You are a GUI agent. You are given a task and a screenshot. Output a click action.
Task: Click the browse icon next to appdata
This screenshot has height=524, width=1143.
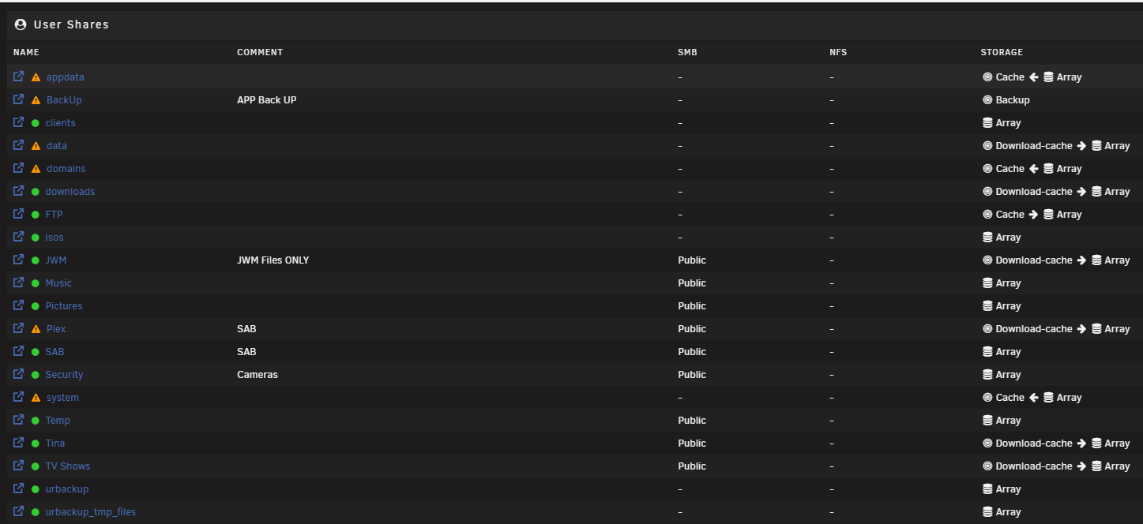click(19, 77)
